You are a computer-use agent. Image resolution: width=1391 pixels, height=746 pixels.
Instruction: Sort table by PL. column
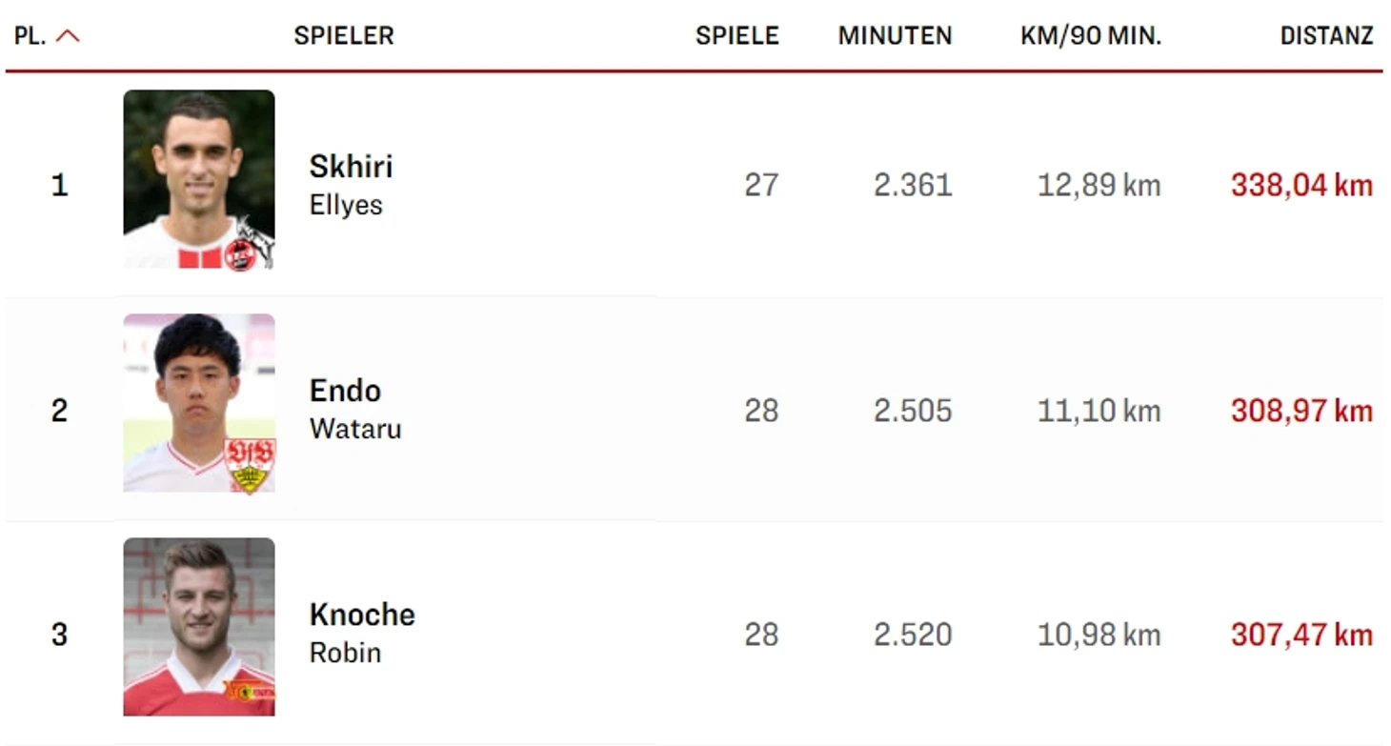pyautogui.click(x=30, y=36)
